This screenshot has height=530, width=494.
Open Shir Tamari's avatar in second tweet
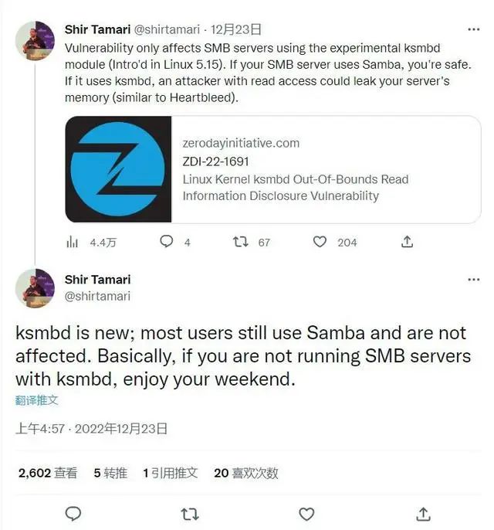(35, 288)
